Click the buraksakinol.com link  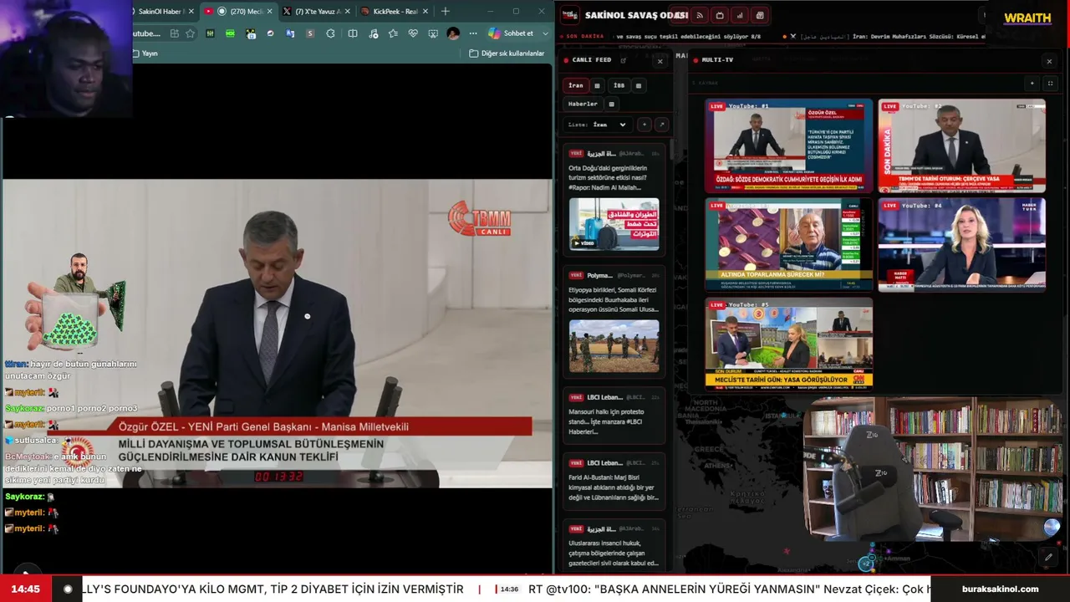pyautogui.click(x=1000, y=589)
